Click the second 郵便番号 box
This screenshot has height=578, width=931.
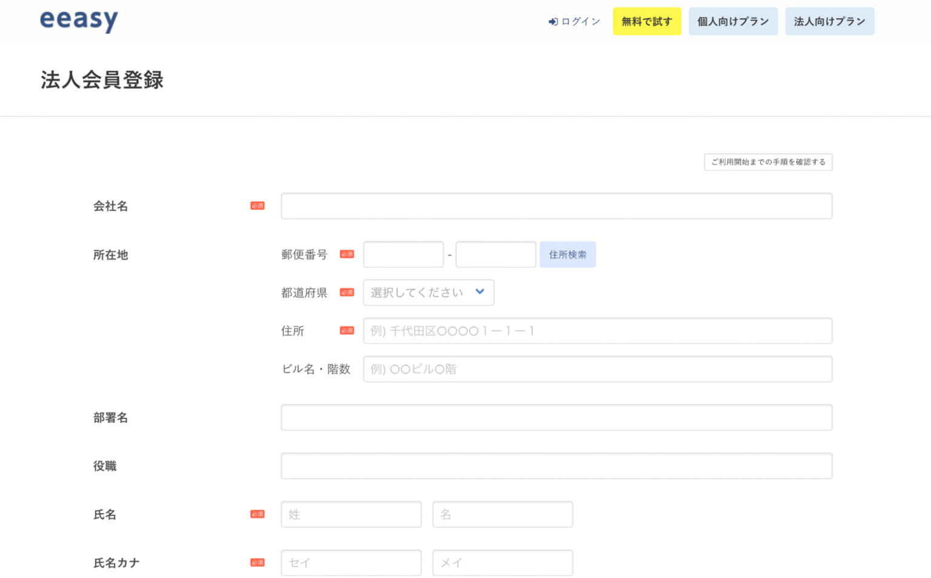click(x=495, y=255)
